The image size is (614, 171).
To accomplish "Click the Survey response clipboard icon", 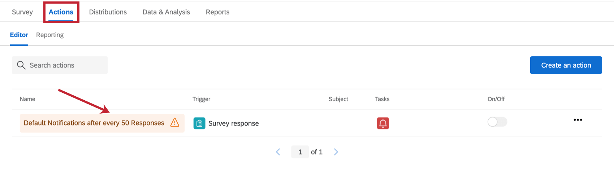I will [x=199, y=123].
